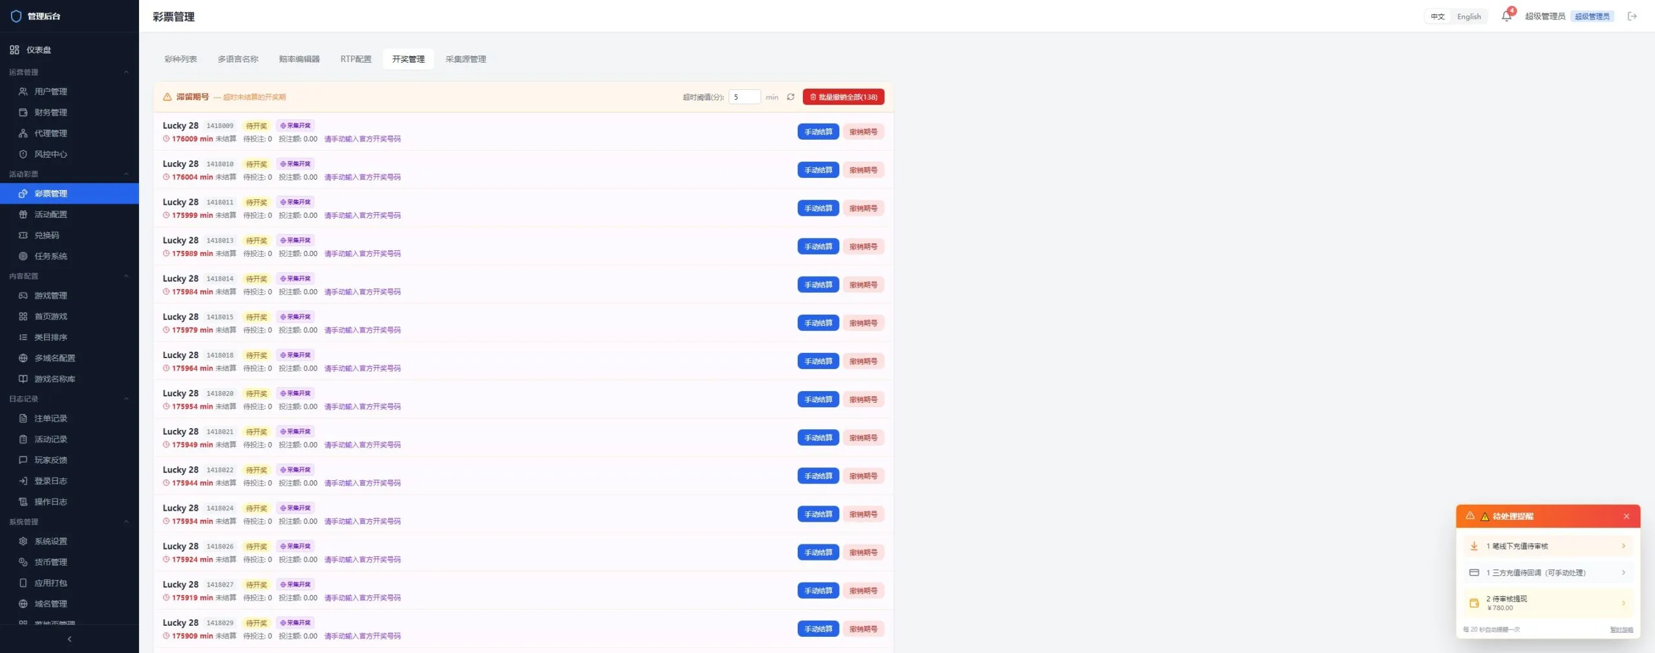This screenshot has height=653, width=1655.
Task: Open 系统设置 in the sidebar
Action: 69,541
